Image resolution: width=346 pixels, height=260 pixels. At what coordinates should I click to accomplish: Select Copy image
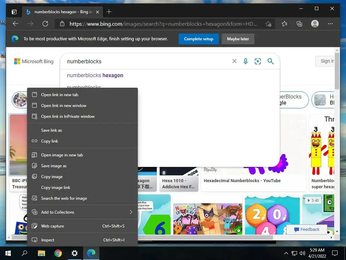point(82,177)
